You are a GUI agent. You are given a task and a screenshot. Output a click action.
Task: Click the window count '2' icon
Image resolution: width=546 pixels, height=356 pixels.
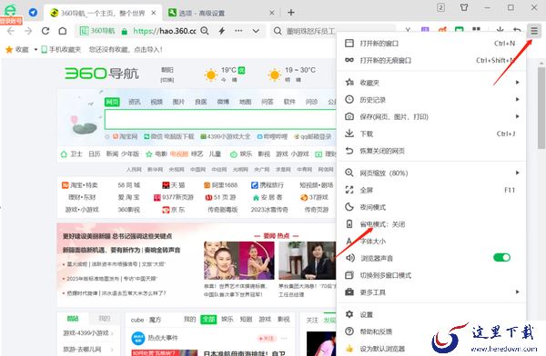pyautogui.click(x=440, y=7)
